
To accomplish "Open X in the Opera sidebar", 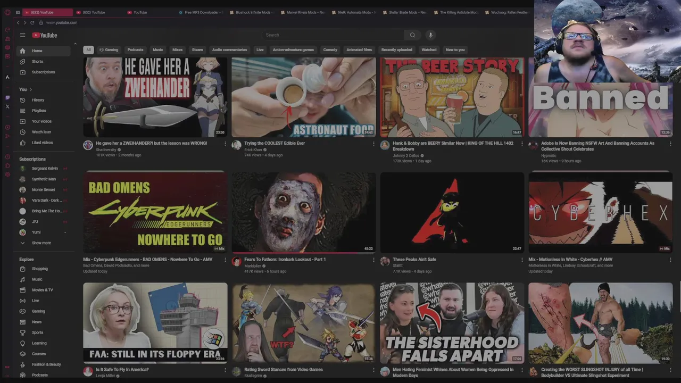I will (x=7, y=107).
